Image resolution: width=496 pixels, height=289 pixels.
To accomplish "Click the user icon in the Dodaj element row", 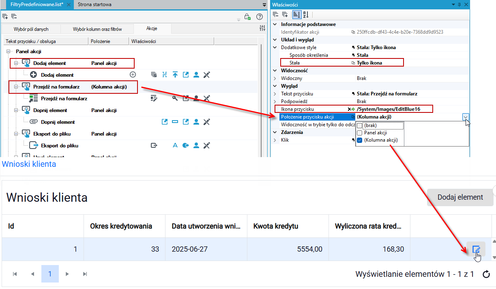I will (196, 75).
